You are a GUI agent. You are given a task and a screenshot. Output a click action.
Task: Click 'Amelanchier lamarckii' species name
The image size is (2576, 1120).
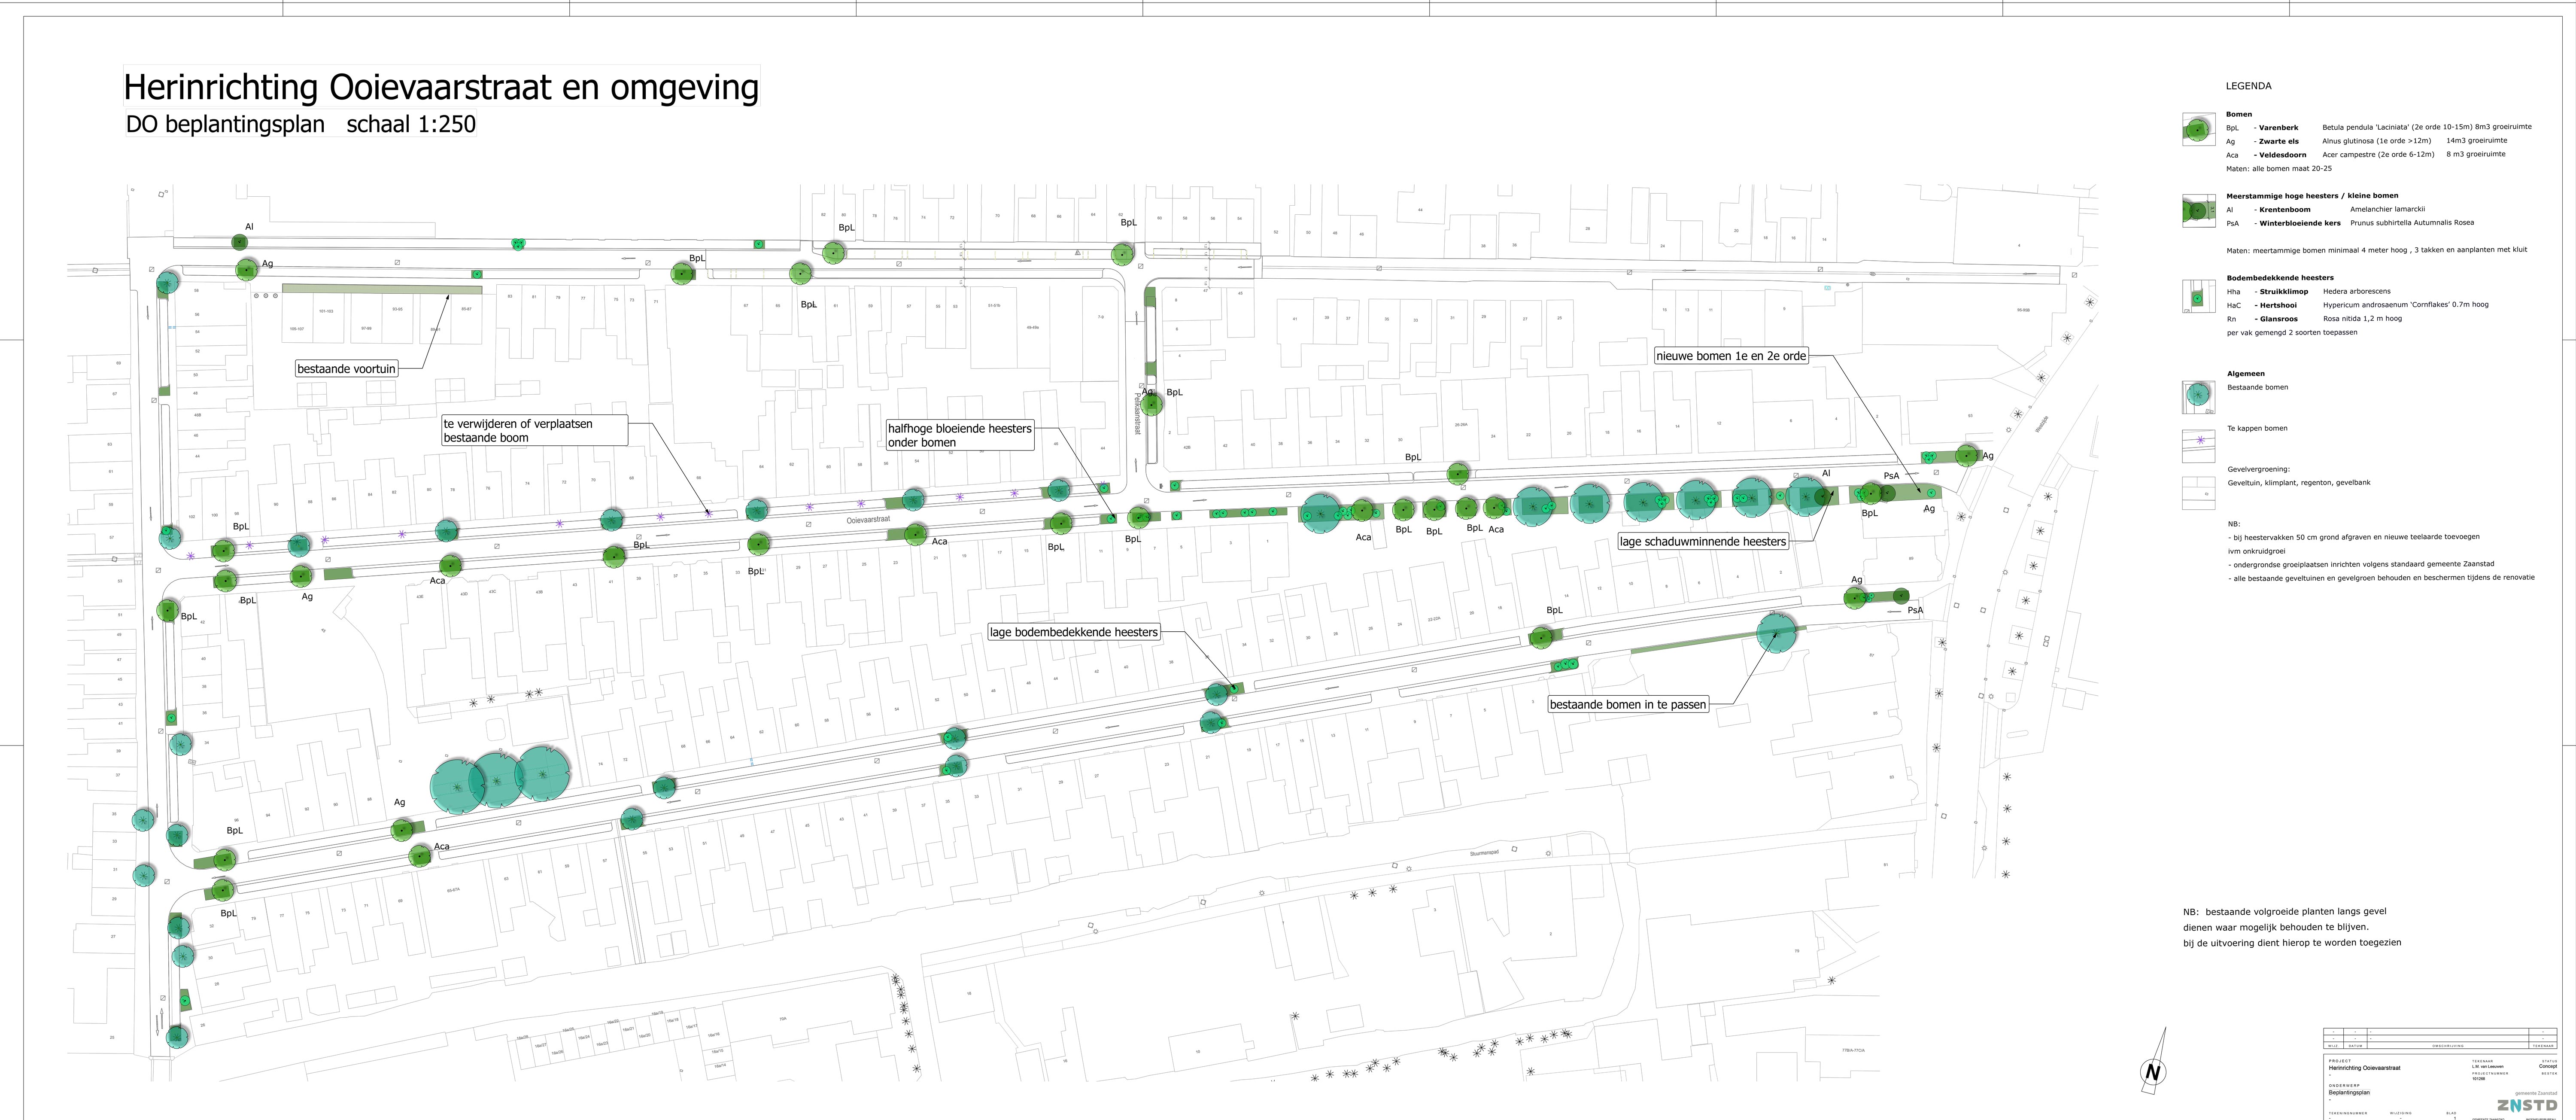tap(2388, 209)
